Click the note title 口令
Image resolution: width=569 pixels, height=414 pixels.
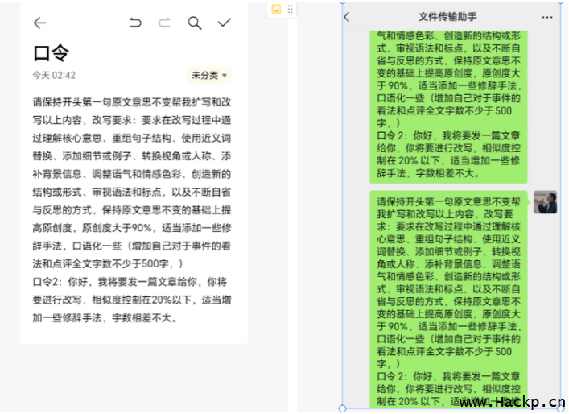point(51,53)
